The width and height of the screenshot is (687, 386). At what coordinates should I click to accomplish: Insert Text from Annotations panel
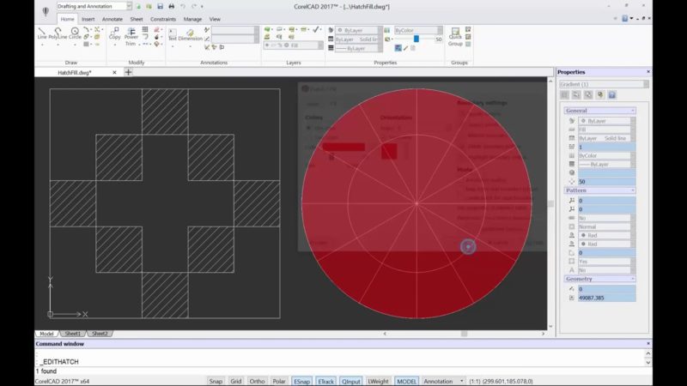[x=172, y=34]
